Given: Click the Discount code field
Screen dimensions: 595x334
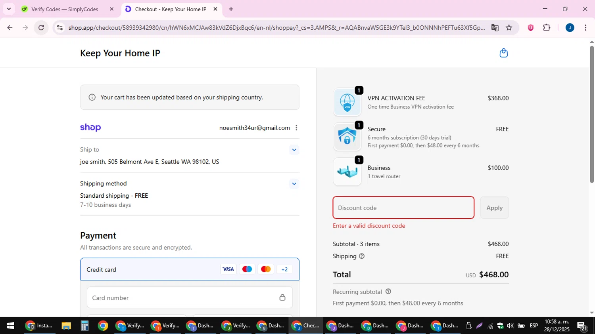Looking at the screenshot, I should tap(403, 208).
